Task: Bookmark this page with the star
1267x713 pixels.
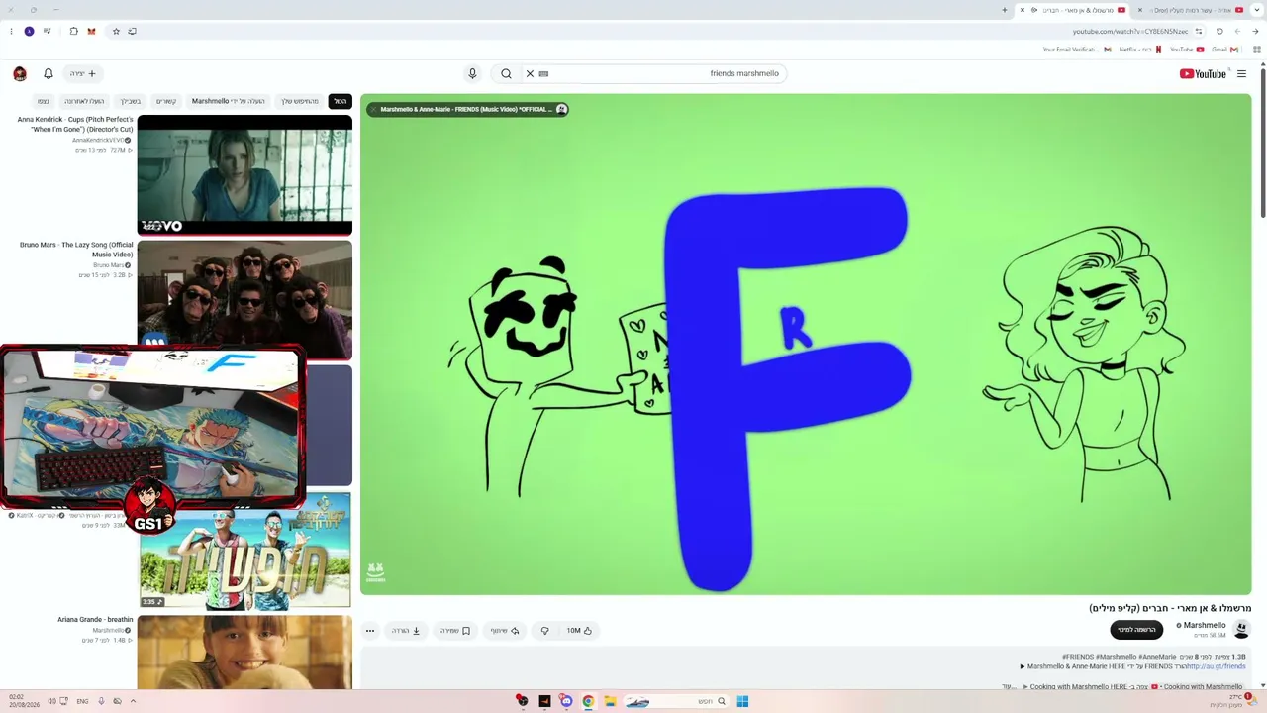Action: pos(116,31)
